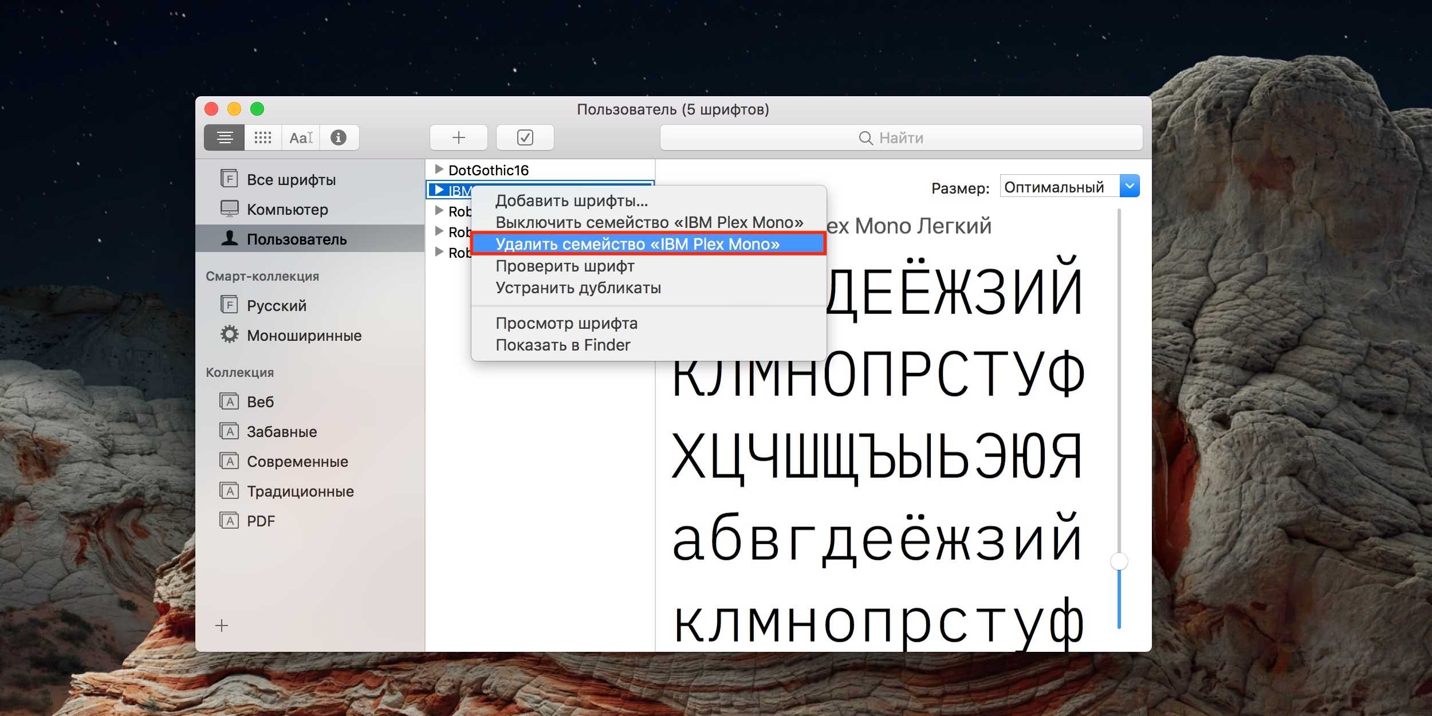Choose Выключить семейство «IBM Plex Mono»

648,223
